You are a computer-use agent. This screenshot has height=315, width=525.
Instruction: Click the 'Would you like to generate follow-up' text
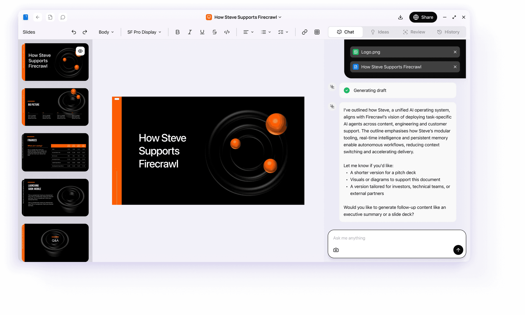[x=395, y=211]
